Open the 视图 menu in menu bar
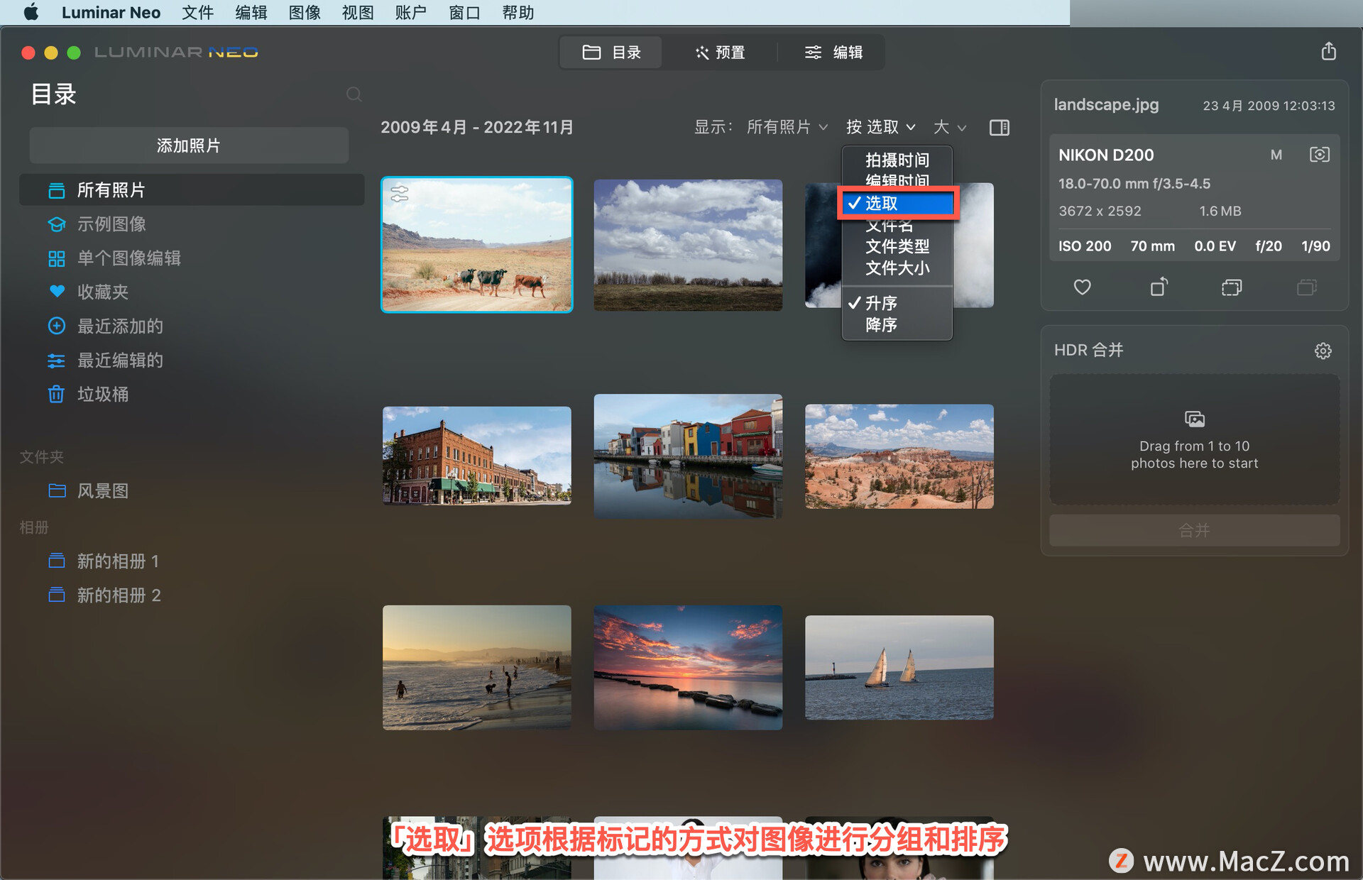This screenshot has height=880, width=1363. tap(358, 12)
